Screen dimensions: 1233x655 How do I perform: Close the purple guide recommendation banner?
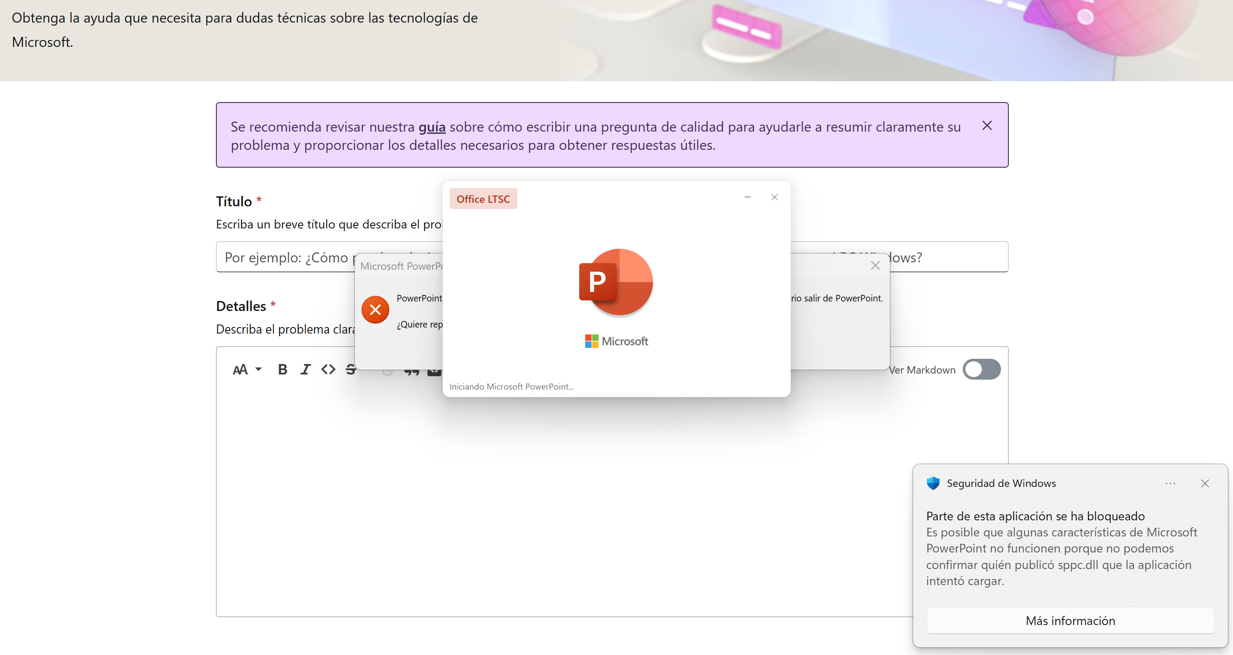coord(987,126)
